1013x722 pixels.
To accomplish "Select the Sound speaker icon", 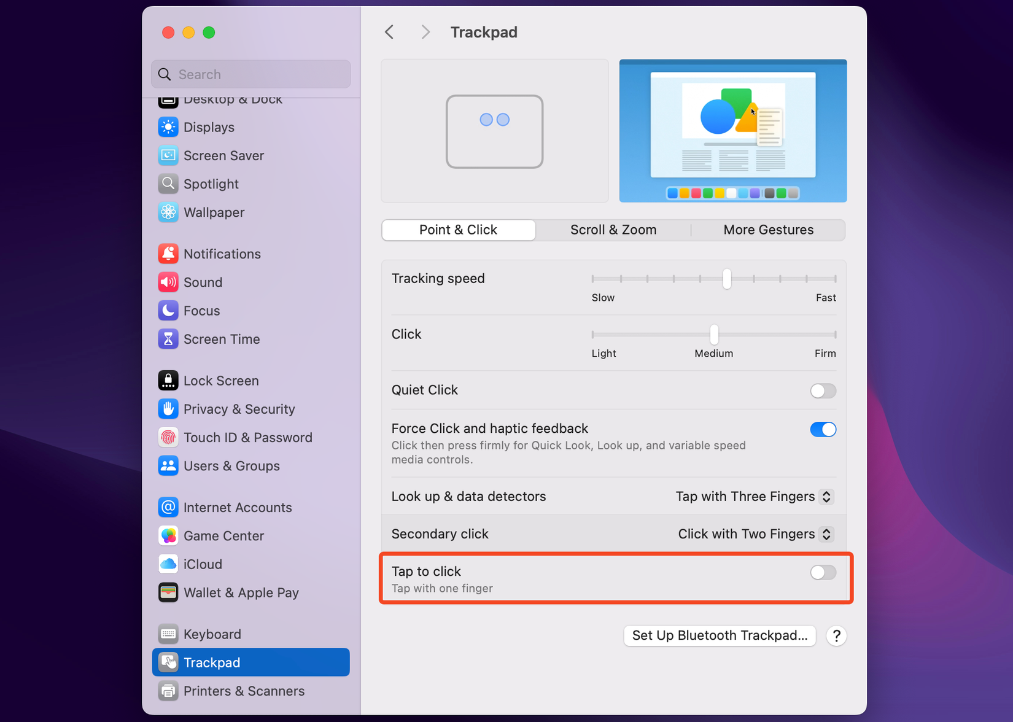I will [x=168, y=282].
